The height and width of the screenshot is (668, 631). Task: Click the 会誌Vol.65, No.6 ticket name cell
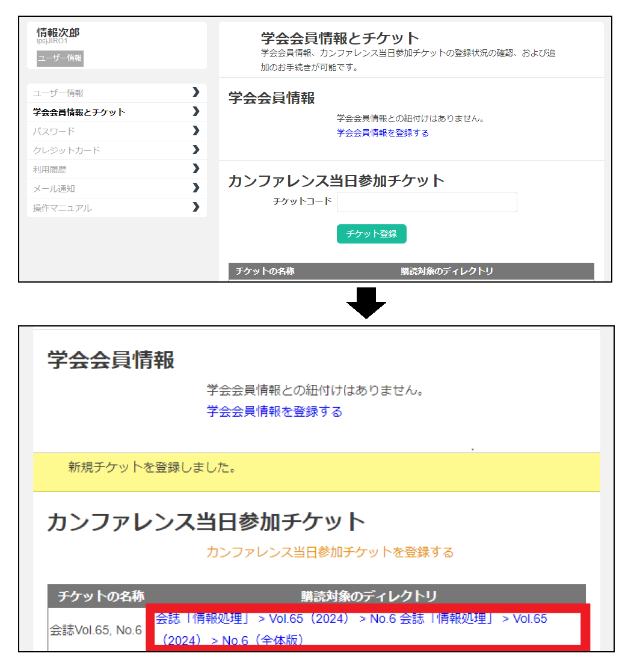pyautogui.click(x=96, y=630)
